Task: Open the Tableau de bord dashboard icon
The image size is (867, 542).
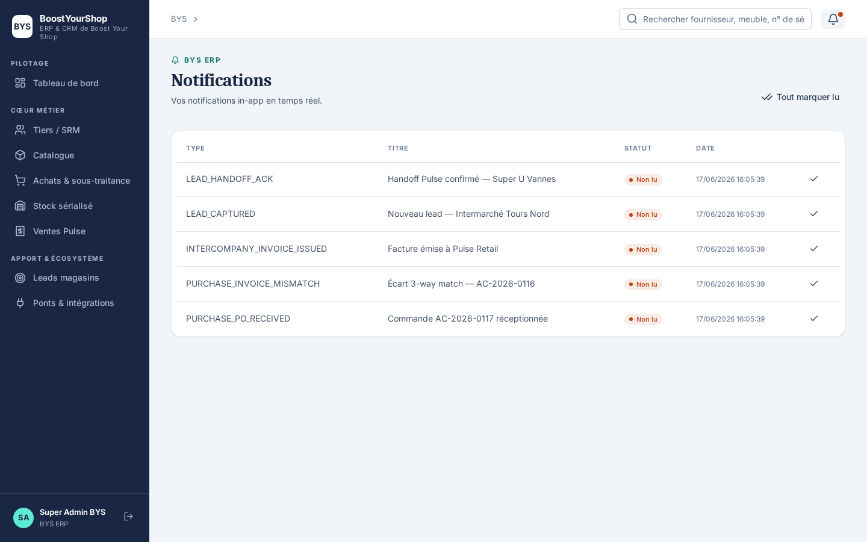Action: [20, 83]
